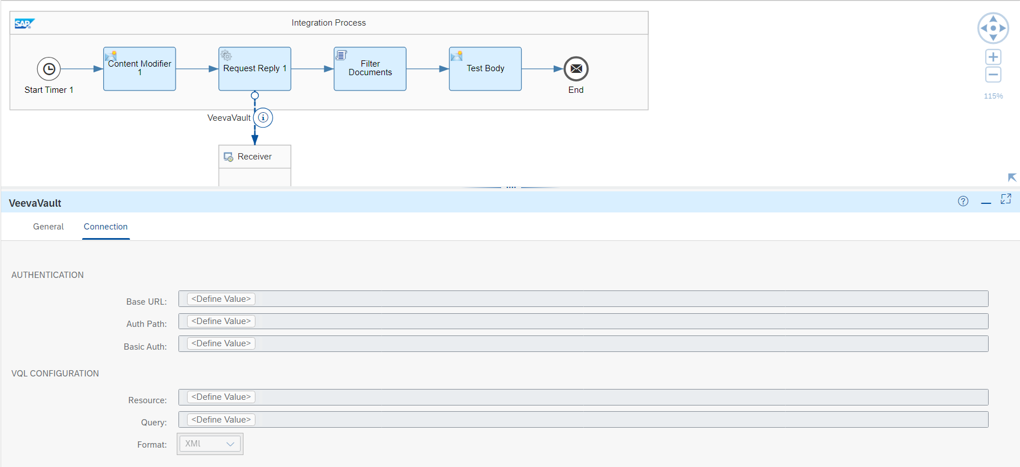Click the Receiver type icon
1020x467 pixels.
point(229,157)
